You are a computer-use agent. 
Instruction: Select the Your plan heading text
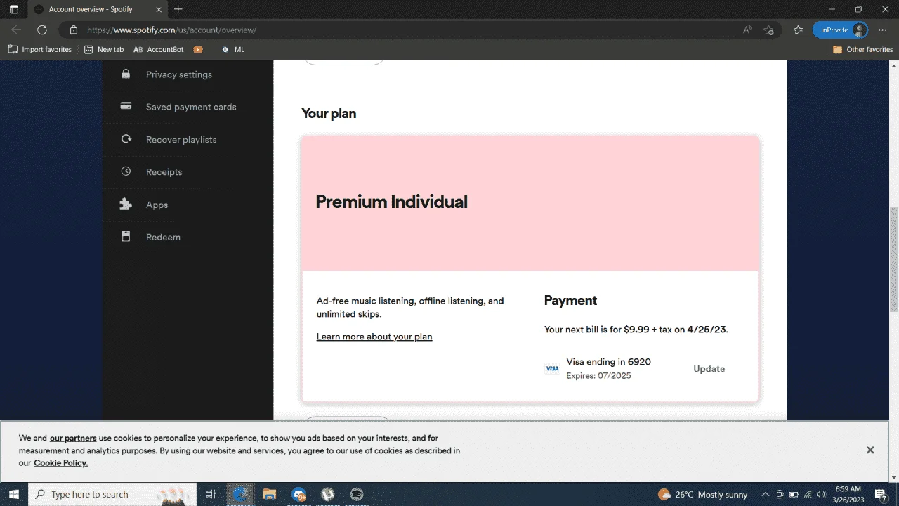tap(329, 114)
